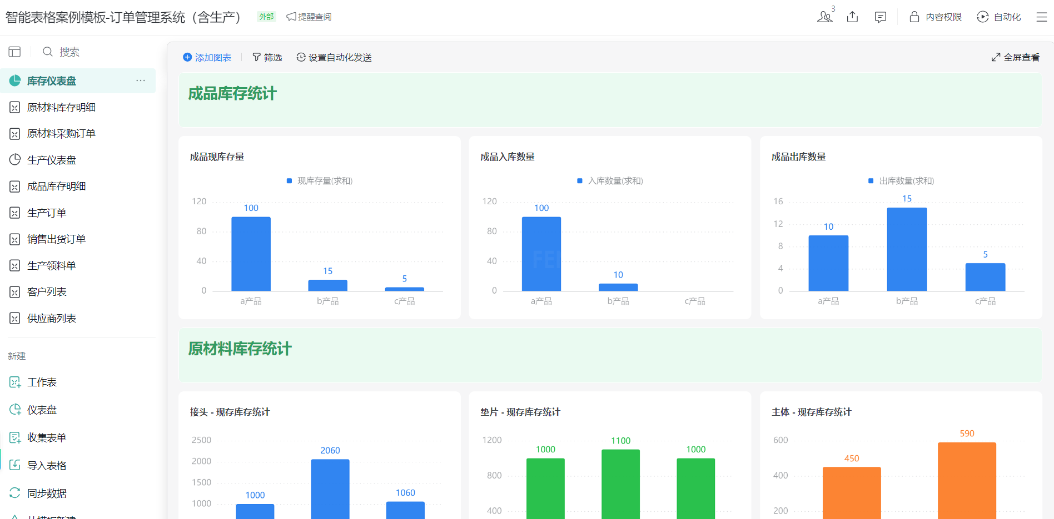The height and width of the screenshot is (519, 1054).
Task: Click 垫片 - 现存库存统计 title
Action: (x=520, y=412)
